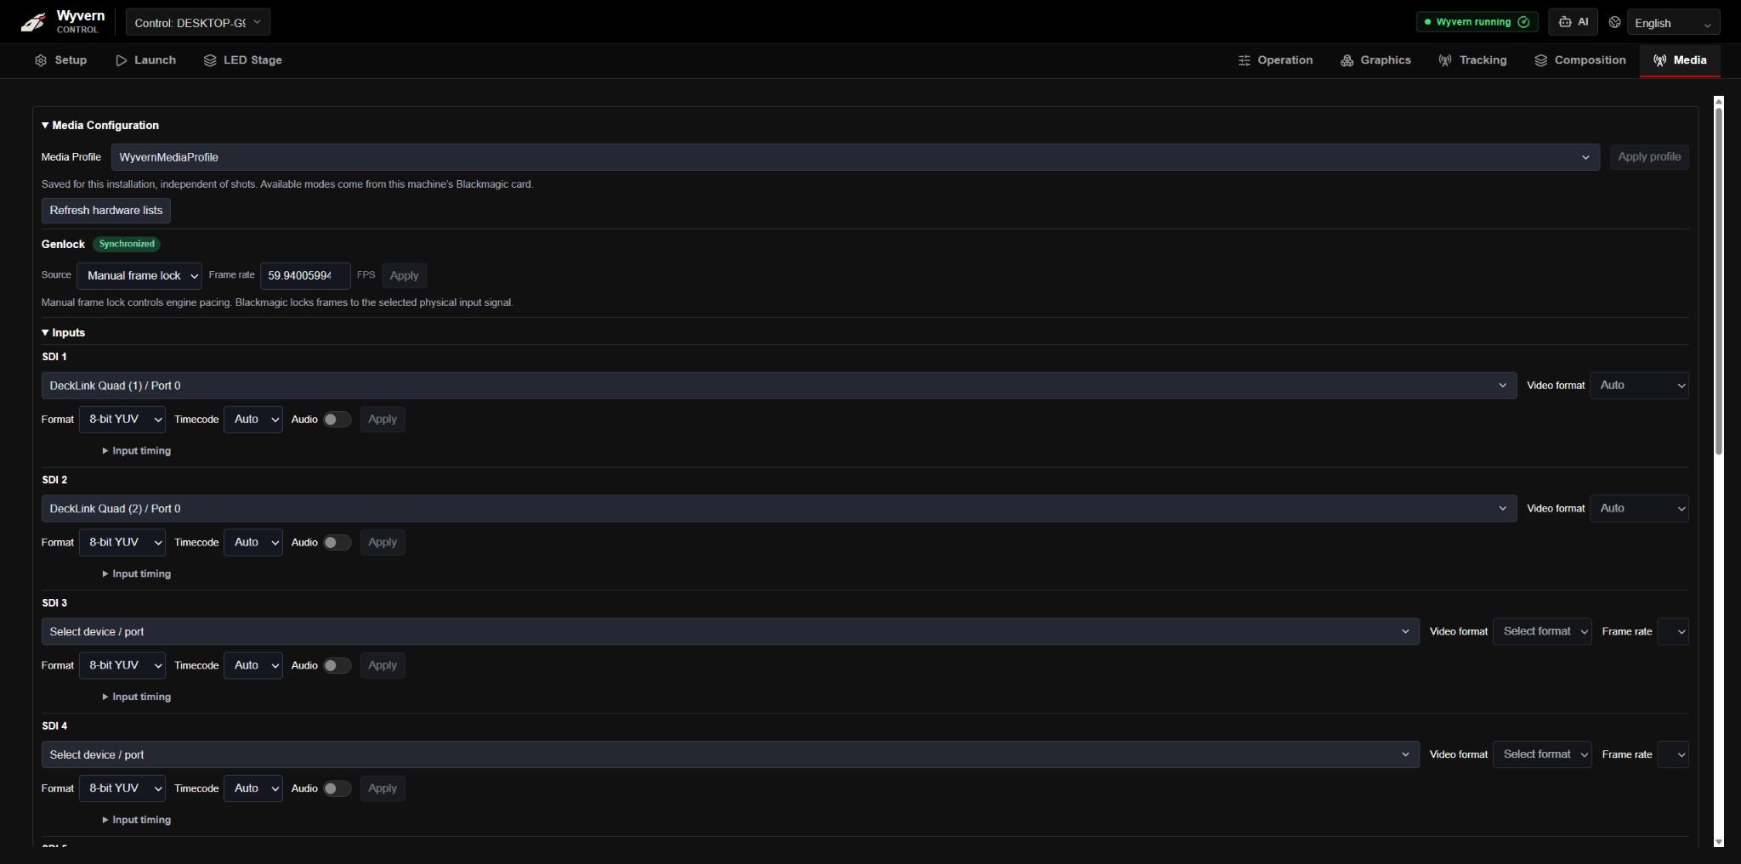
Task: Open the Media Profile dropdown
Action: click(x=855, y=157)
